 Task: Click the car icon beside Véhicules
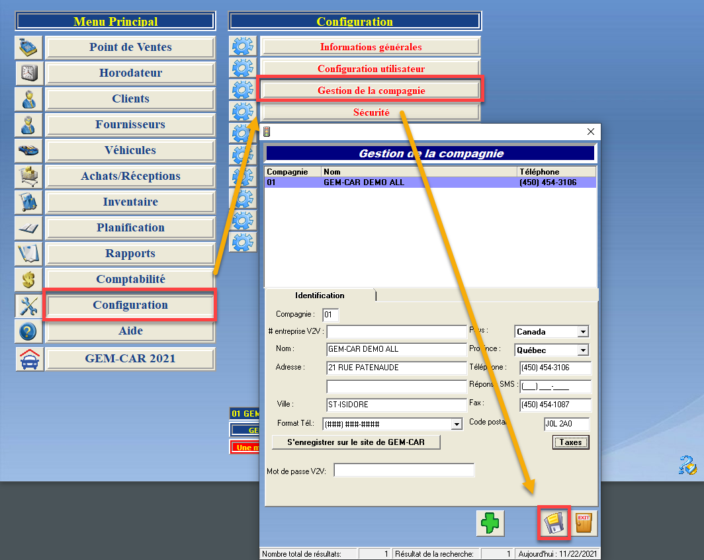(x=28, y=150)
